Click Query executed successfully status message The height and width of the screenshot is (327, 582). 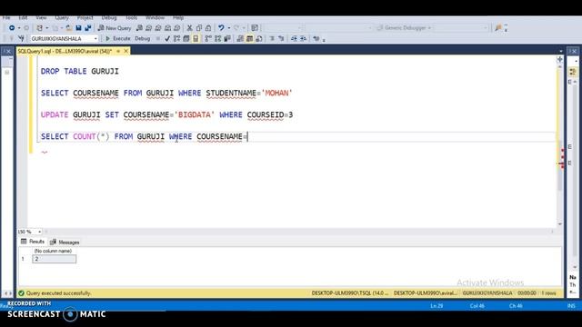click(58, 293)
